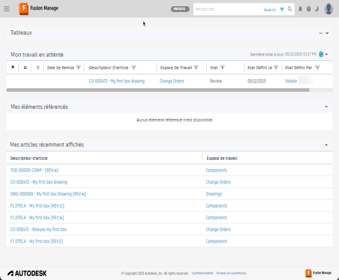Click the delegation people column icon

click(25, 67)
